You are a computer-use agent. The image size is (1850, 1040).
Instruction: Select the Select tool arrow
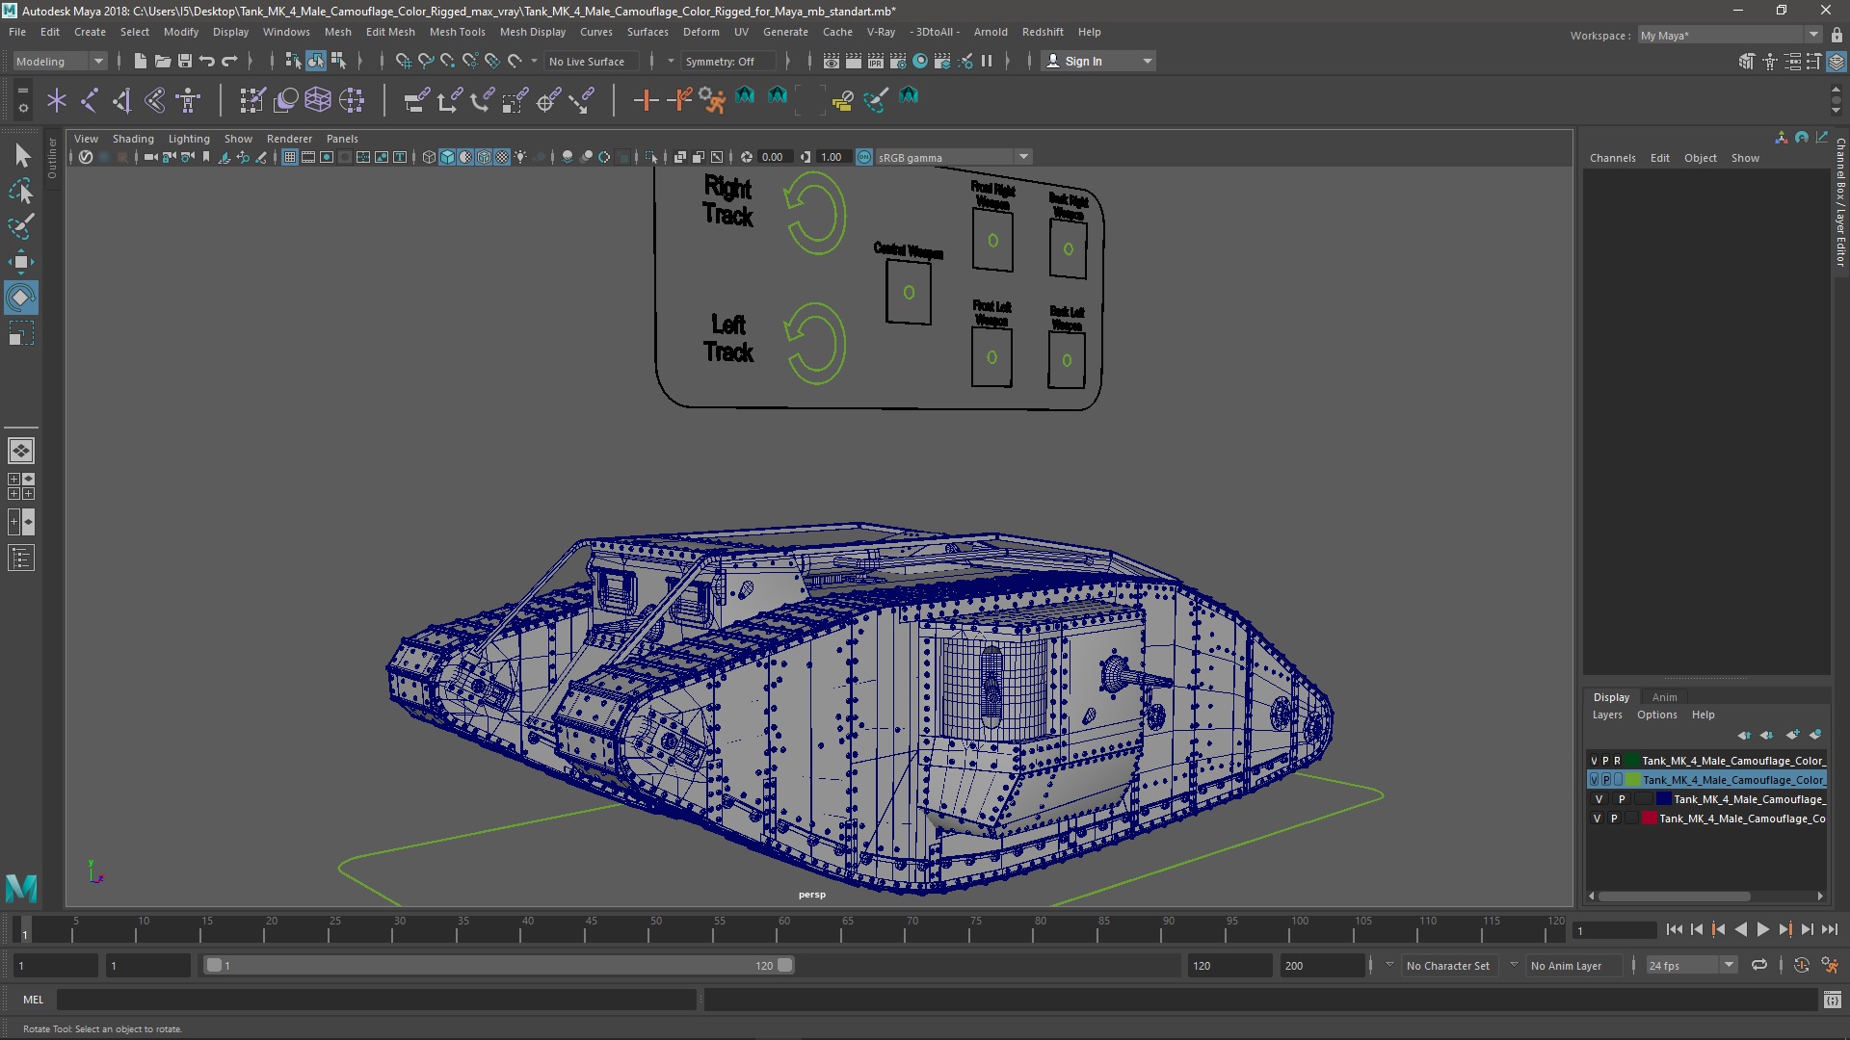[x=21, y=155]
